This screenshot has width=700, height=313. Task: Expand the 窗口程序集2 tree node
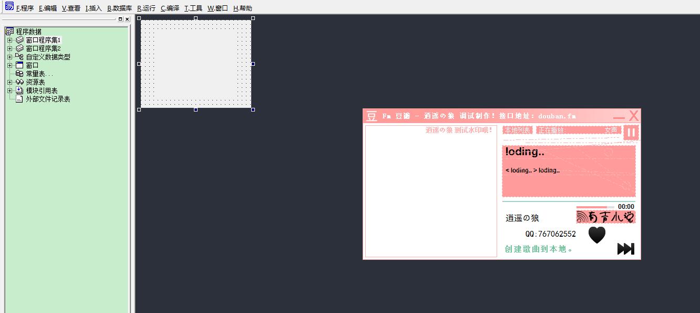9,48
